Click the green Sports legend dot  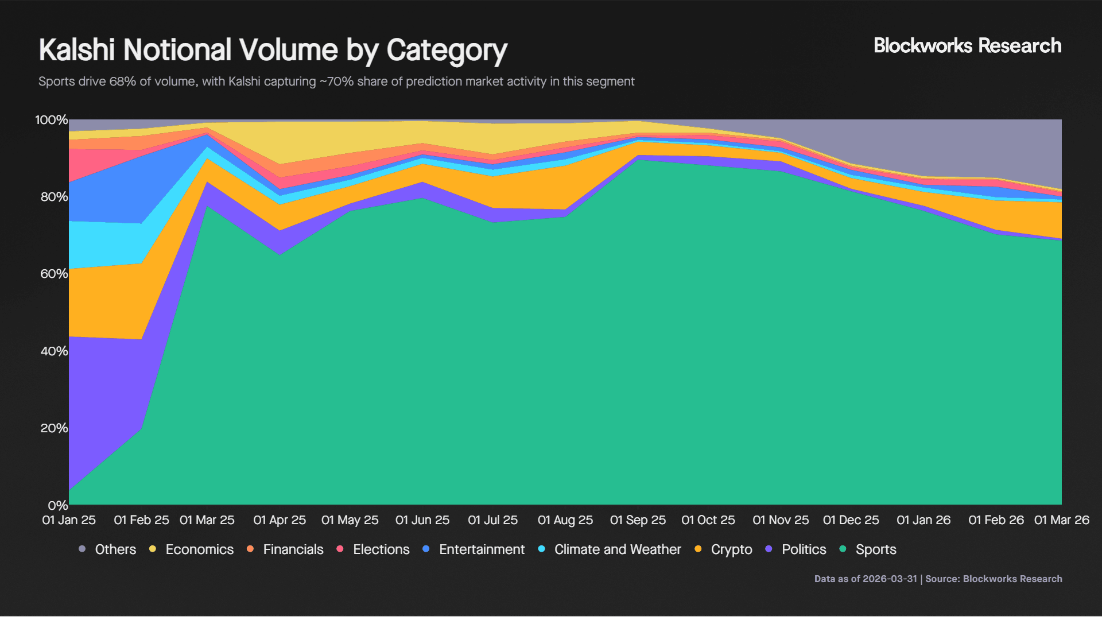coord(842,549)
